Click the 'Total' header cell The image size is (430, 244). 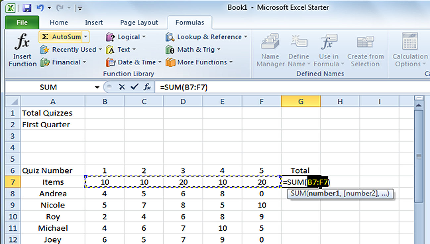click(x=300, y=170)
